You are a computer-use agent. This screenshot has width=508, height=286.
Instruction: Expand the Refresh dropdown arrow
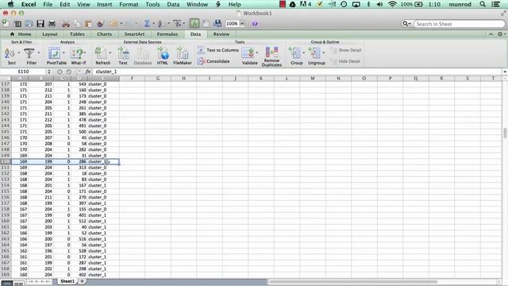[x=110, y=52]
